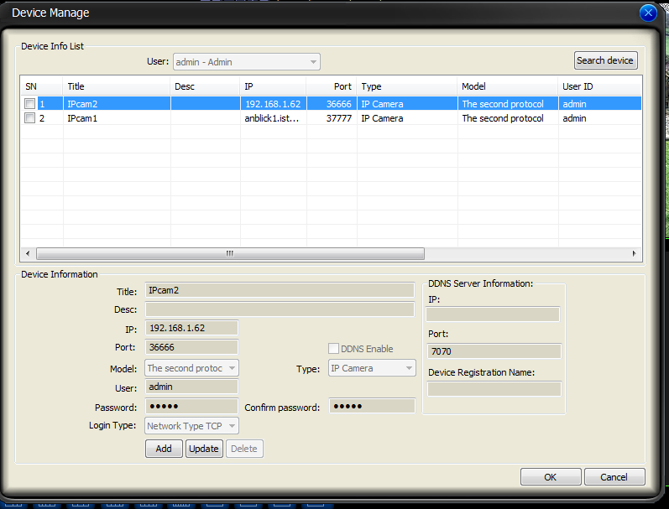Open the User admin - Admin dropdown
This screenshot has width=669, height=509.
pyautogui.click(x=246, y=62)
